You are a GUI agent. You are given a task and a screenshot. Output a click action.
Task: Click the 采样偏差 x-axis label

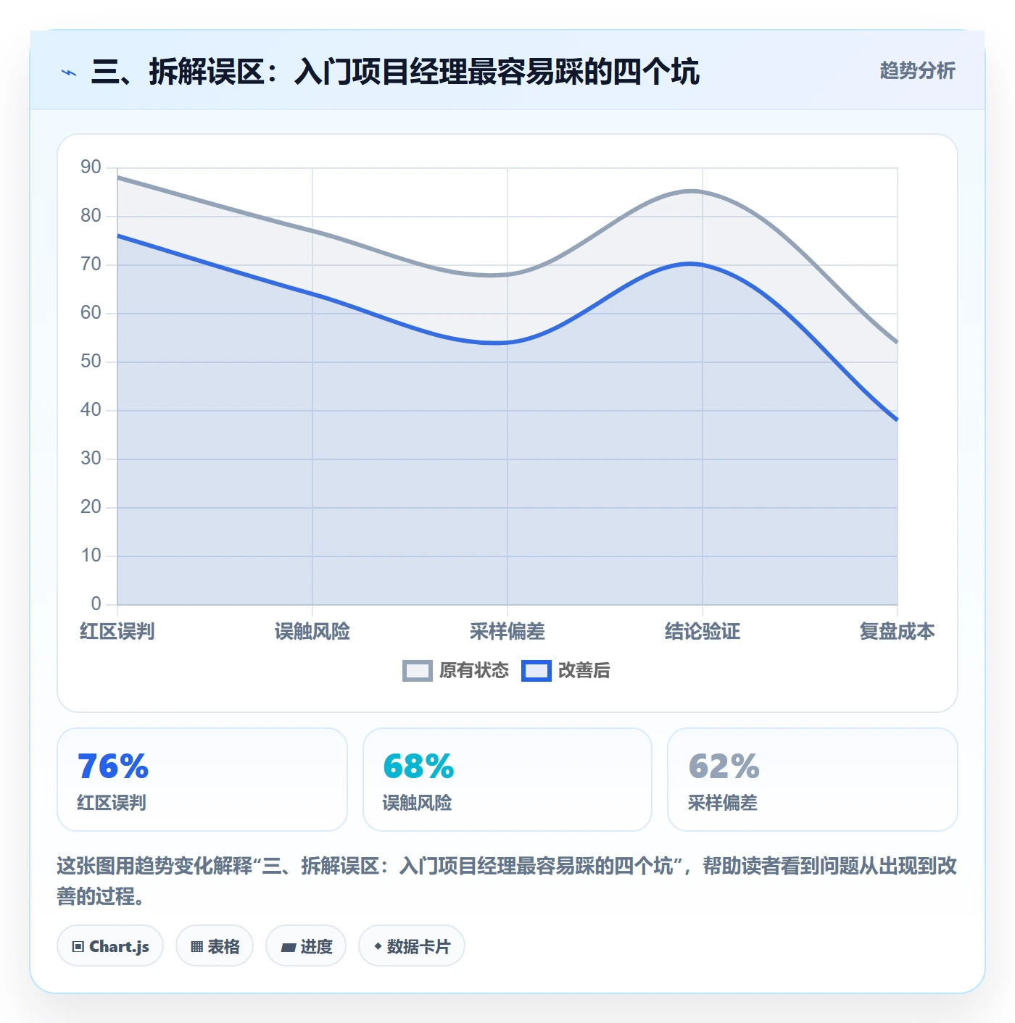tap(507, 632)
